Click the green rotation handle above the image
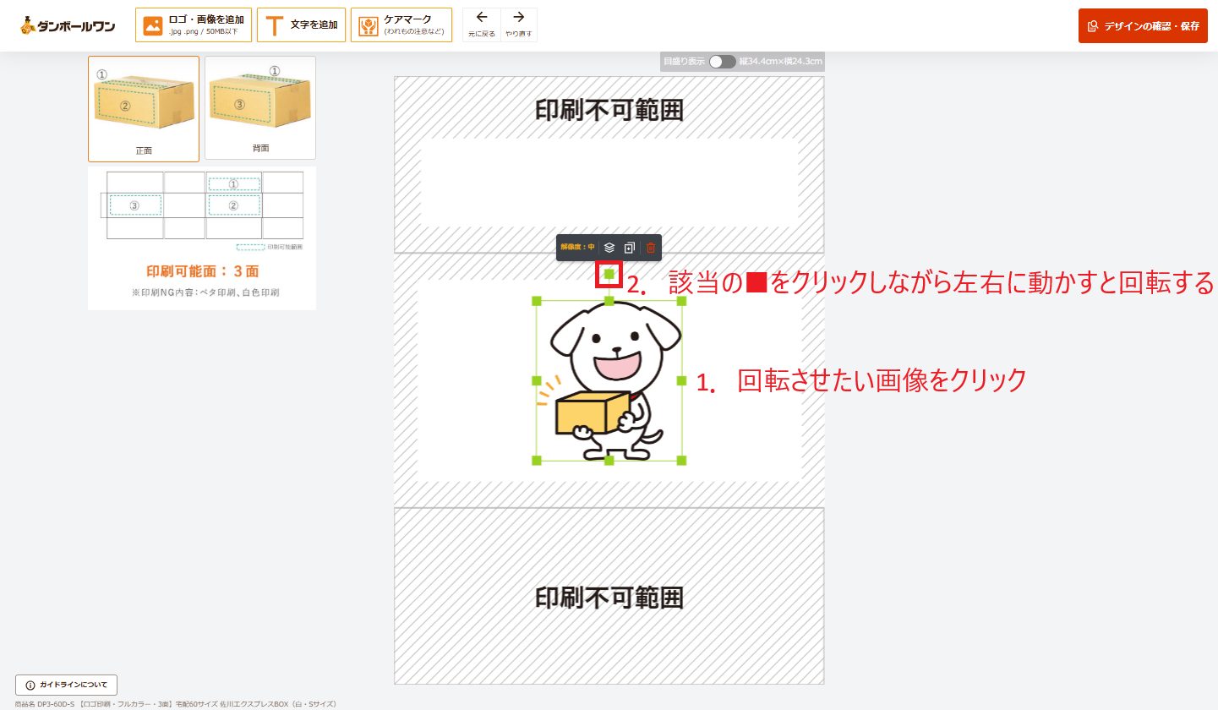1218x710 pixels. pyautogui.click(x=609, y=274)
